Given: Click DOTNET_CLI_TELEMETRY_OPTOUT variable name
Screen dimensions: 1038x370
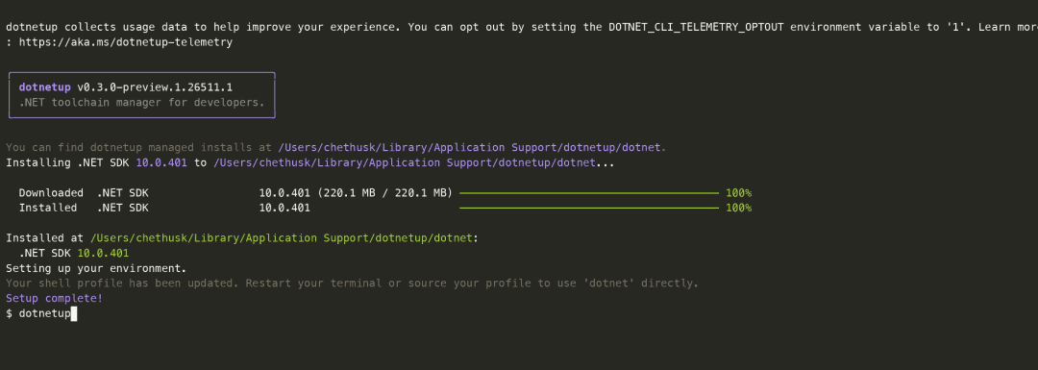Looking at the screenshot, I should [x=697, y=27].
